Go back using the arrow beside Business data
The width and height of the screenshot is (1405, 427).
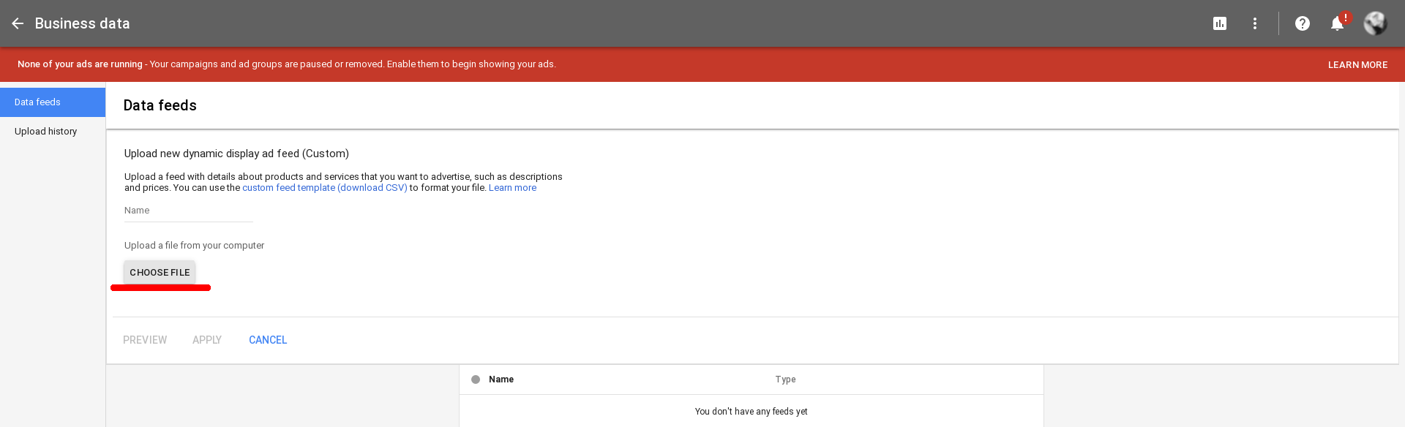tap(18, 23)
